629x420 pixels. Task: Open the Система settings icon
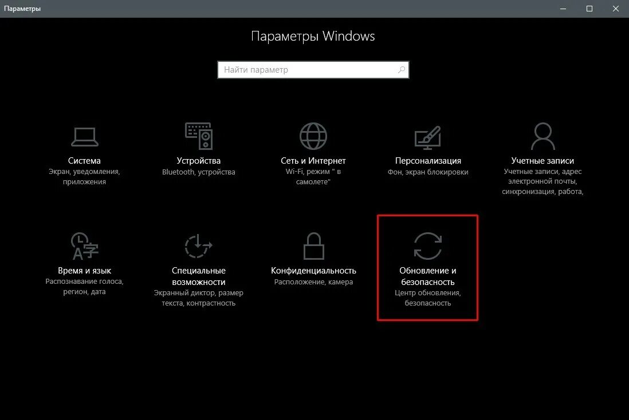(85, 136)
